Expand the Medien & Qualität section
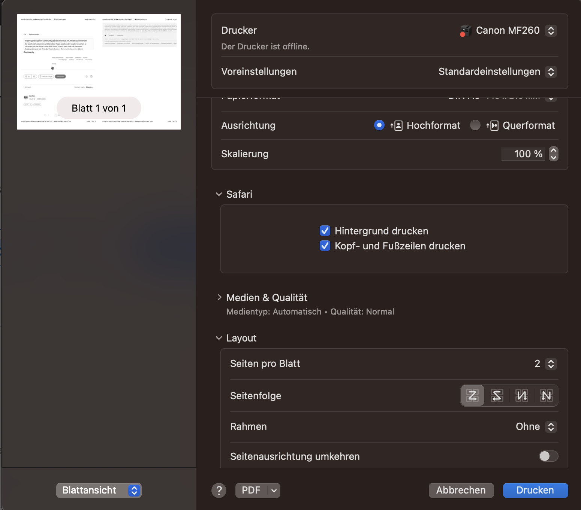581x510 pixels. (219, 297)
